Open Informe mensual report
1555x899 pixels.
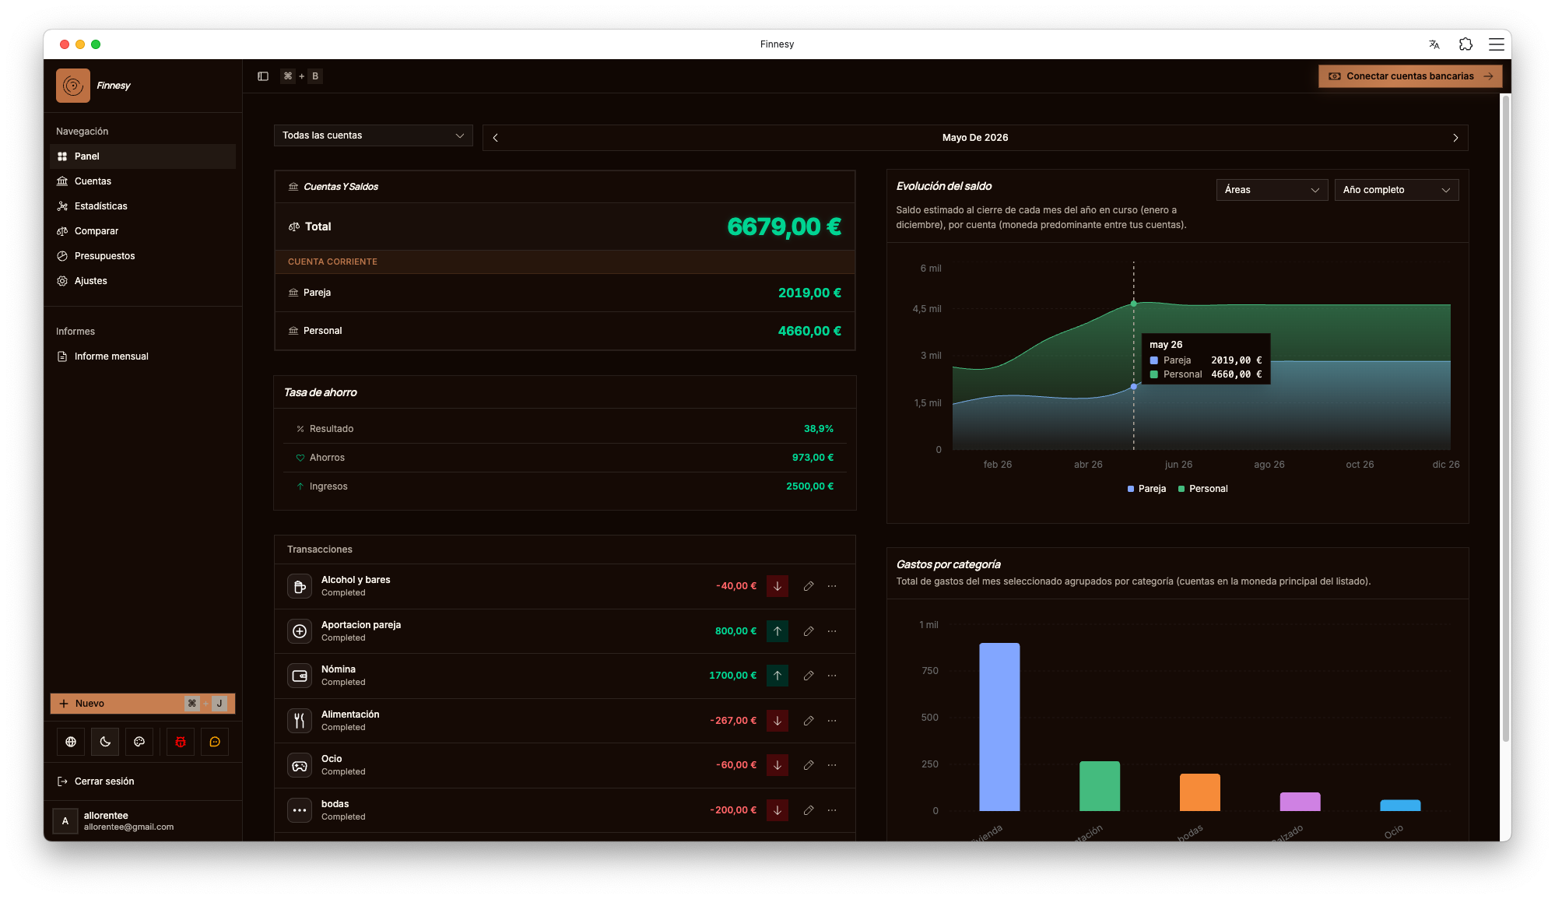coord(143,356)
